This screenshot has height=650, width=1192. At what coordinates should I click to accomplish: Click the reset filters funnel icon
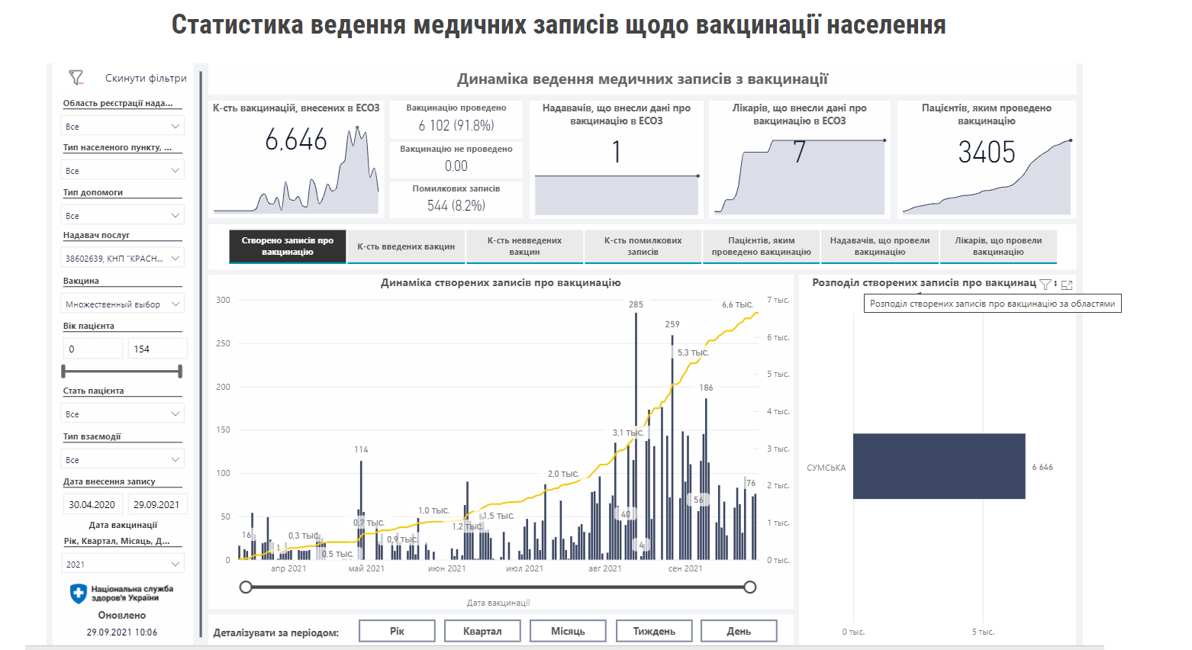coord(76,77)
